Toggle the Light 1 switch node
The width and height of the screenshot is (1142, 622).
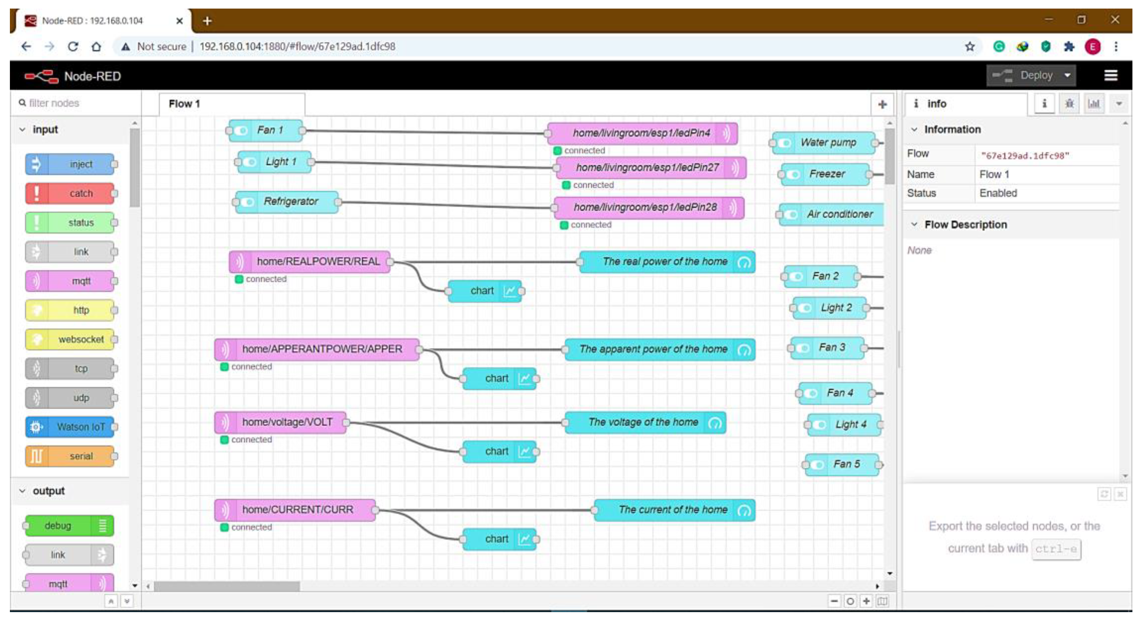click(250, 162)
